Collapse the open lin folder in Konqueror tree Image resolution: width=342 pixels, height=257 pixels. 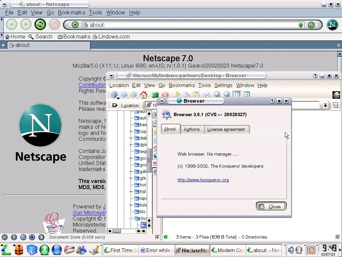tap(131, 218)
